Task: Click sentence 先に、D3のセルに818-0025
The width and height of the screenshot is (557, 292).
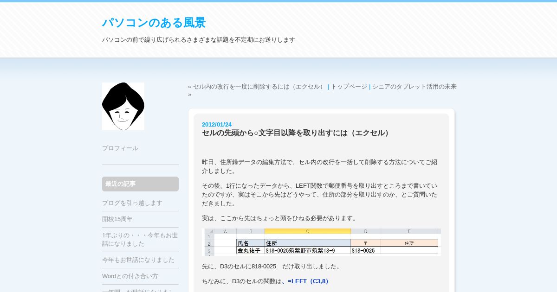Action: pos(272,267)
